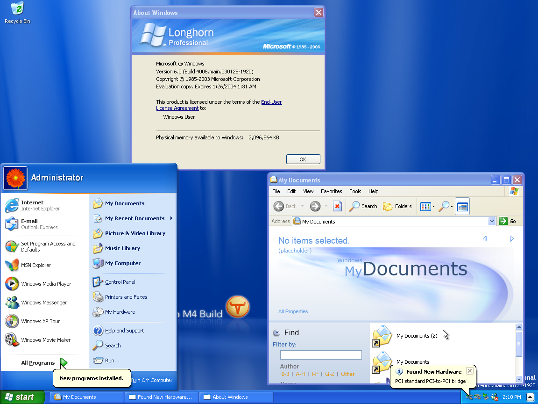538x404 pixels.
Task: Select the My Documents (2) shortcut
Action: pyautogui.click(x=405, y=336)
